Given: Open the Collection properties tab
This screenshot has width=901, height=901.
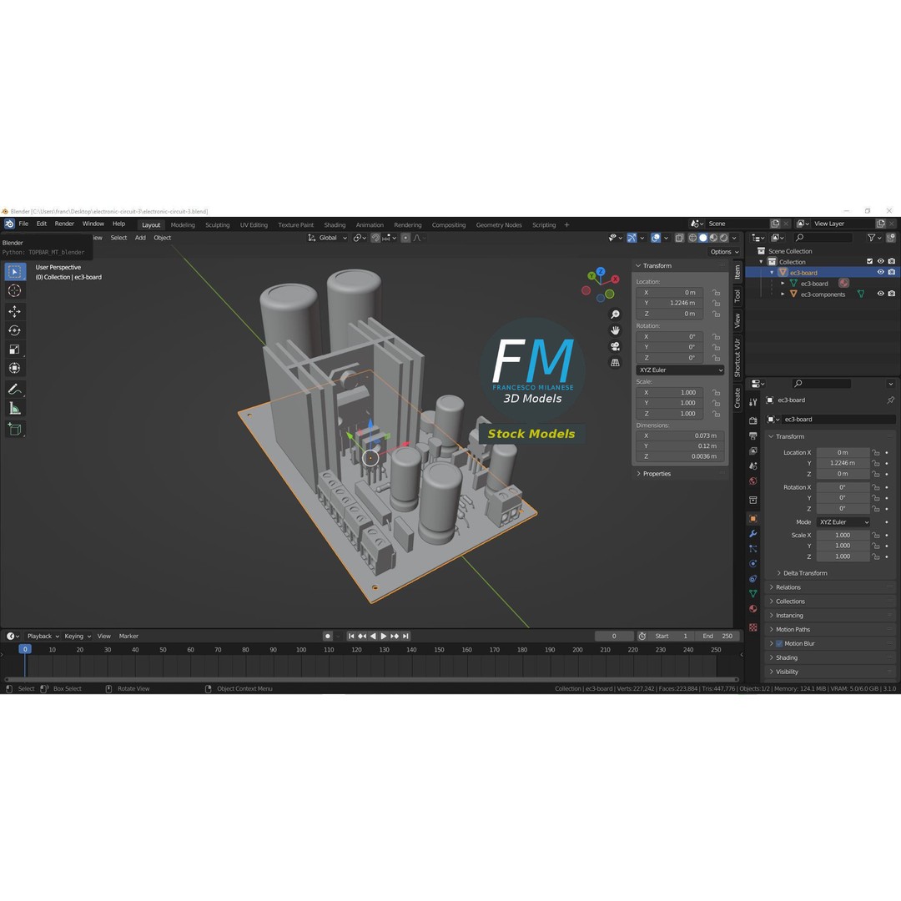Looking at the screenshot, I should [753, 500].
